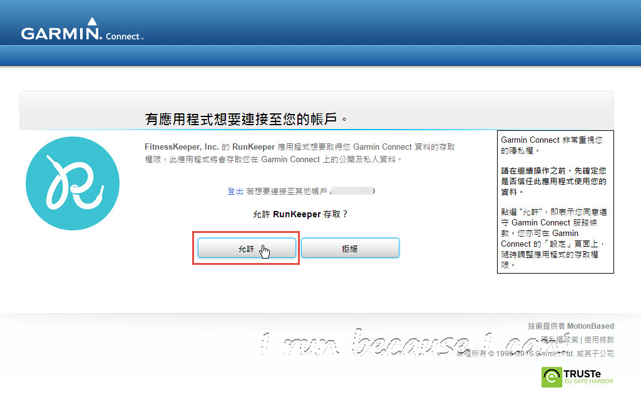Click the 版權所有 copyright line
Screen dimensions: 641x402
click(x=535, y=353)
